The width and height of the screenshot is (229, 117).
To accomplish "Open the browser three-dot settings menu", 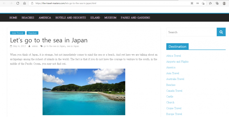I will click(228, 3).
